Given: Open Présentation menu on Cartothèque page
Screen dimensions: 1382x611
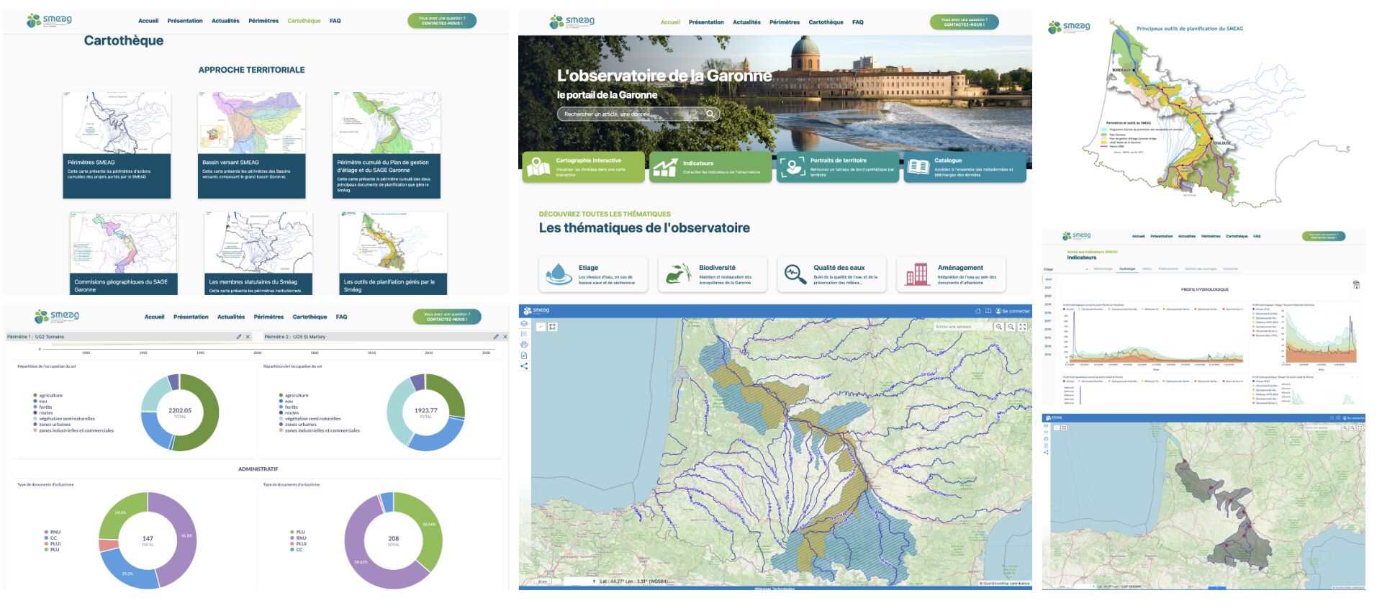Looking at the screenshot, I should [x=185, y=21].
